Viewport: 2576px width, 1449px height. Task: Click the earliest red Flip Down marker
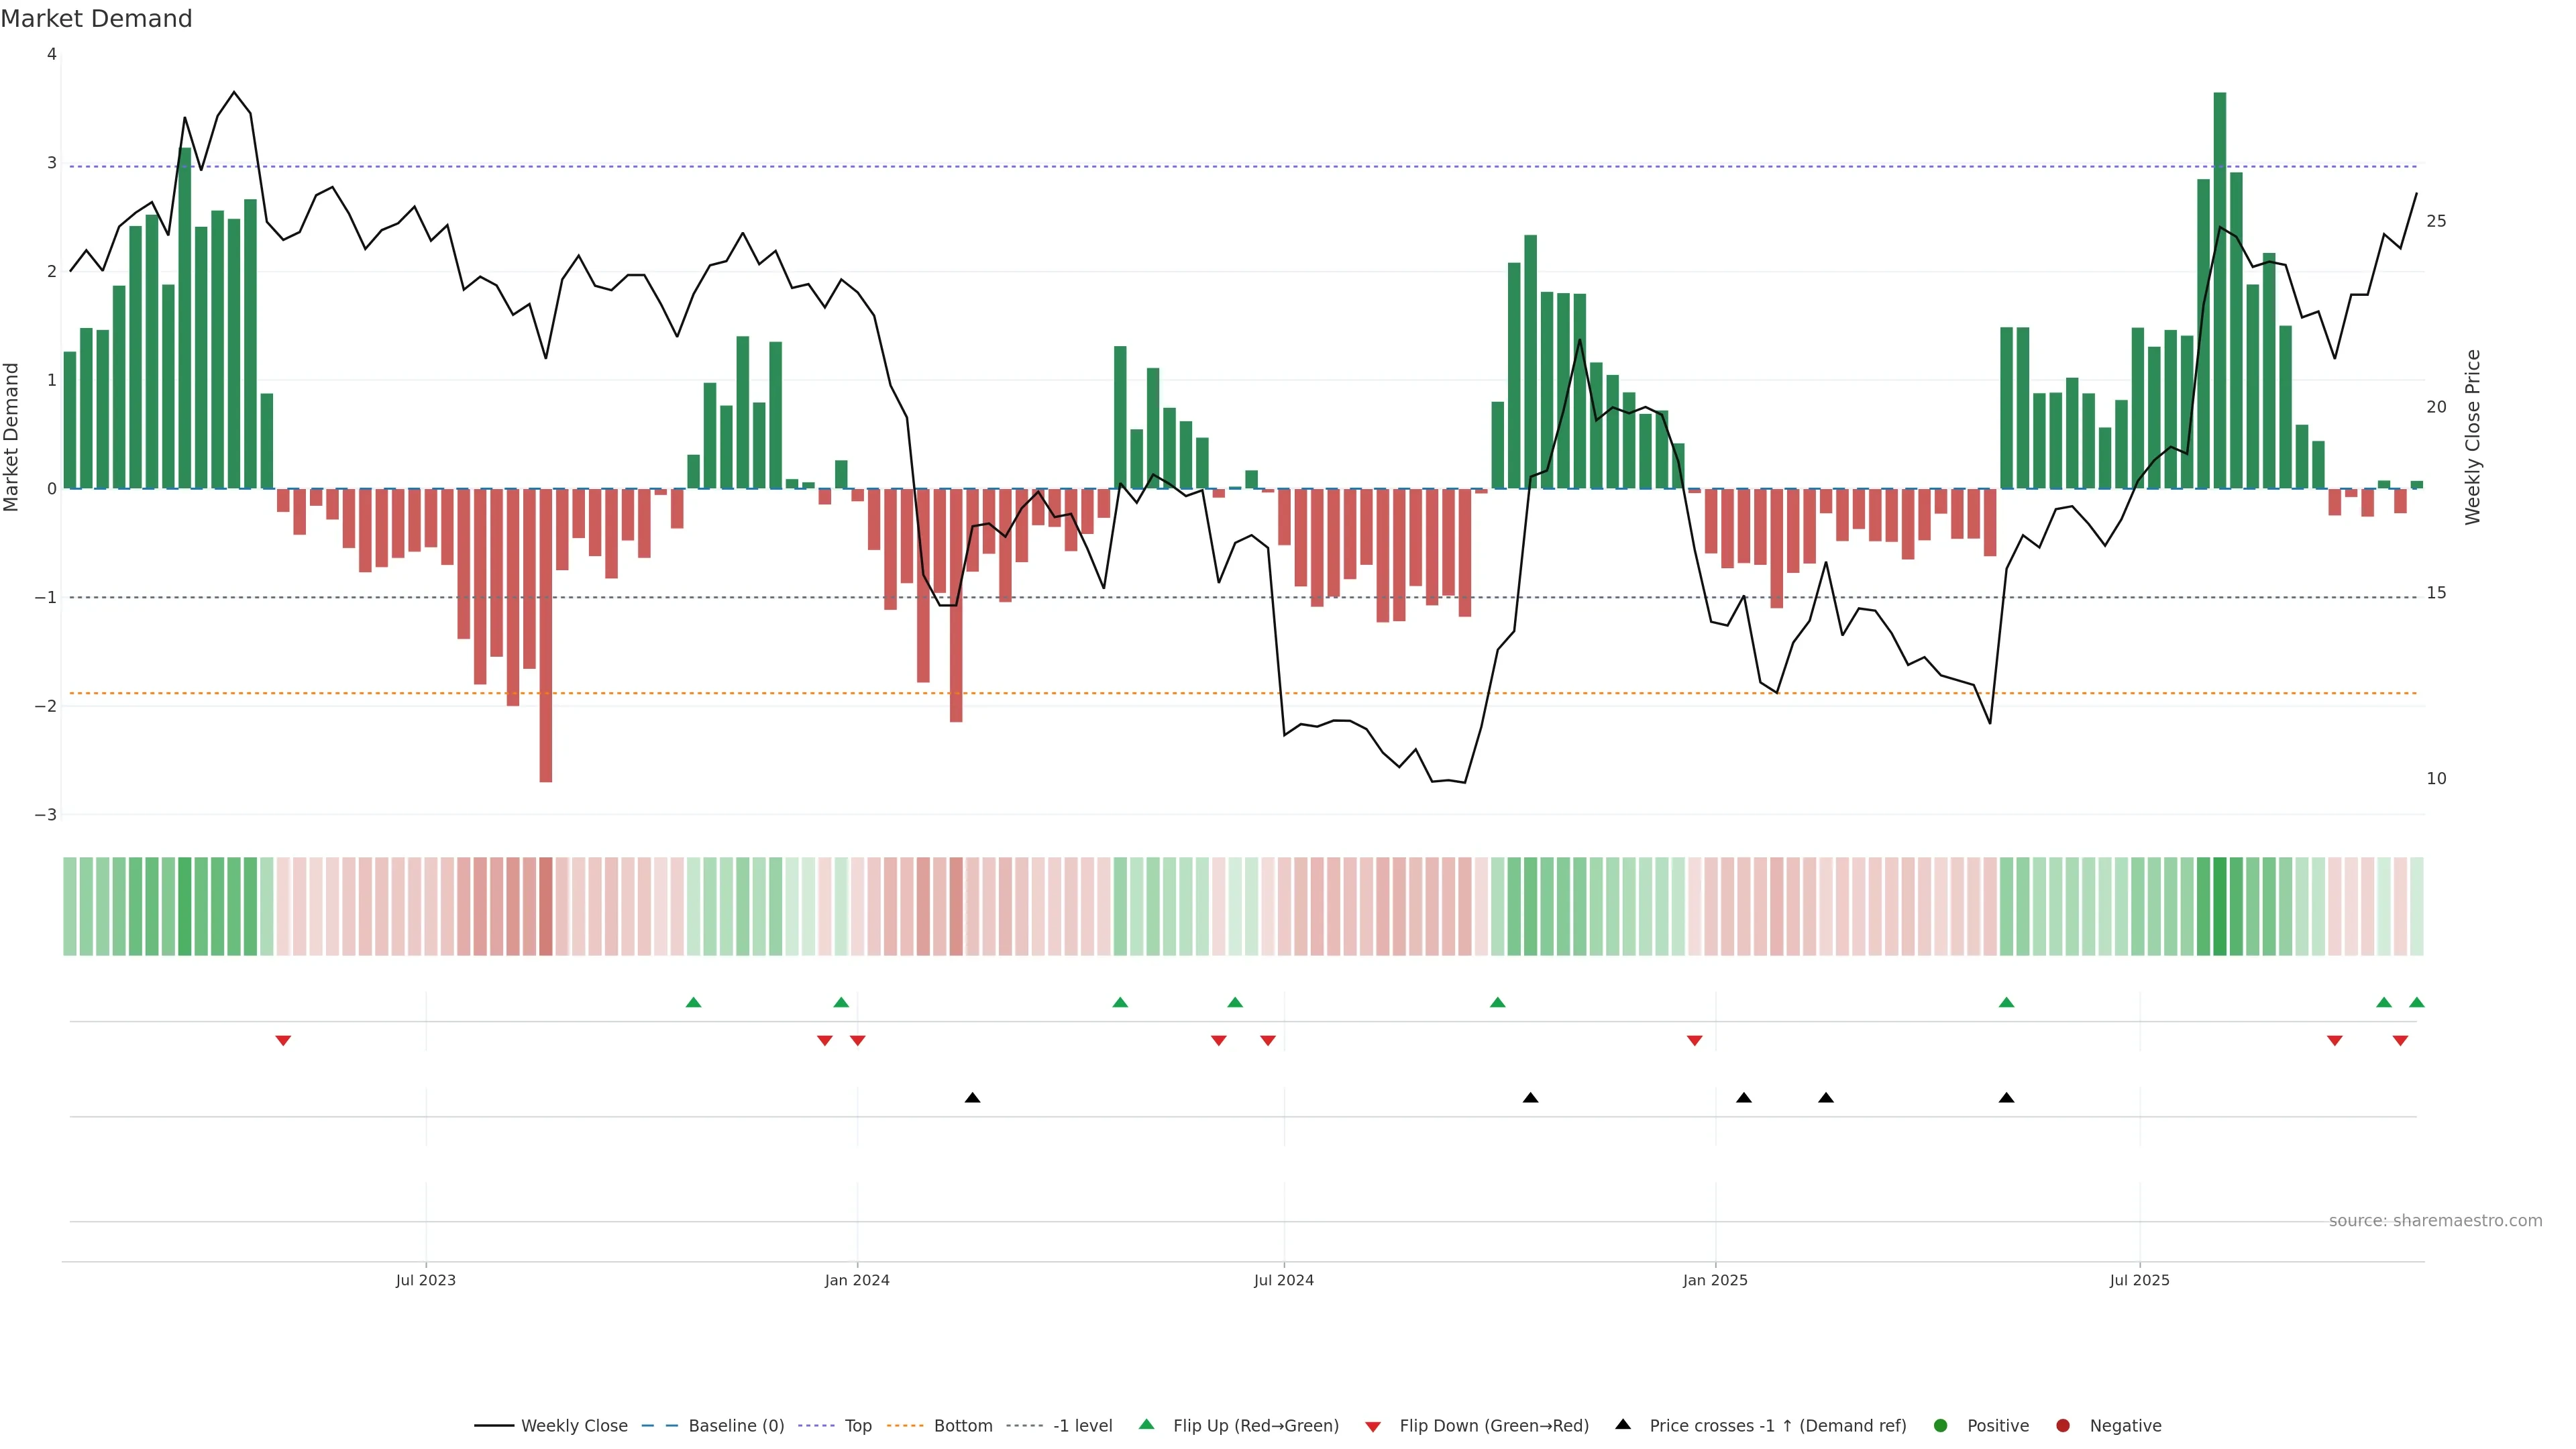(283, 1041)
